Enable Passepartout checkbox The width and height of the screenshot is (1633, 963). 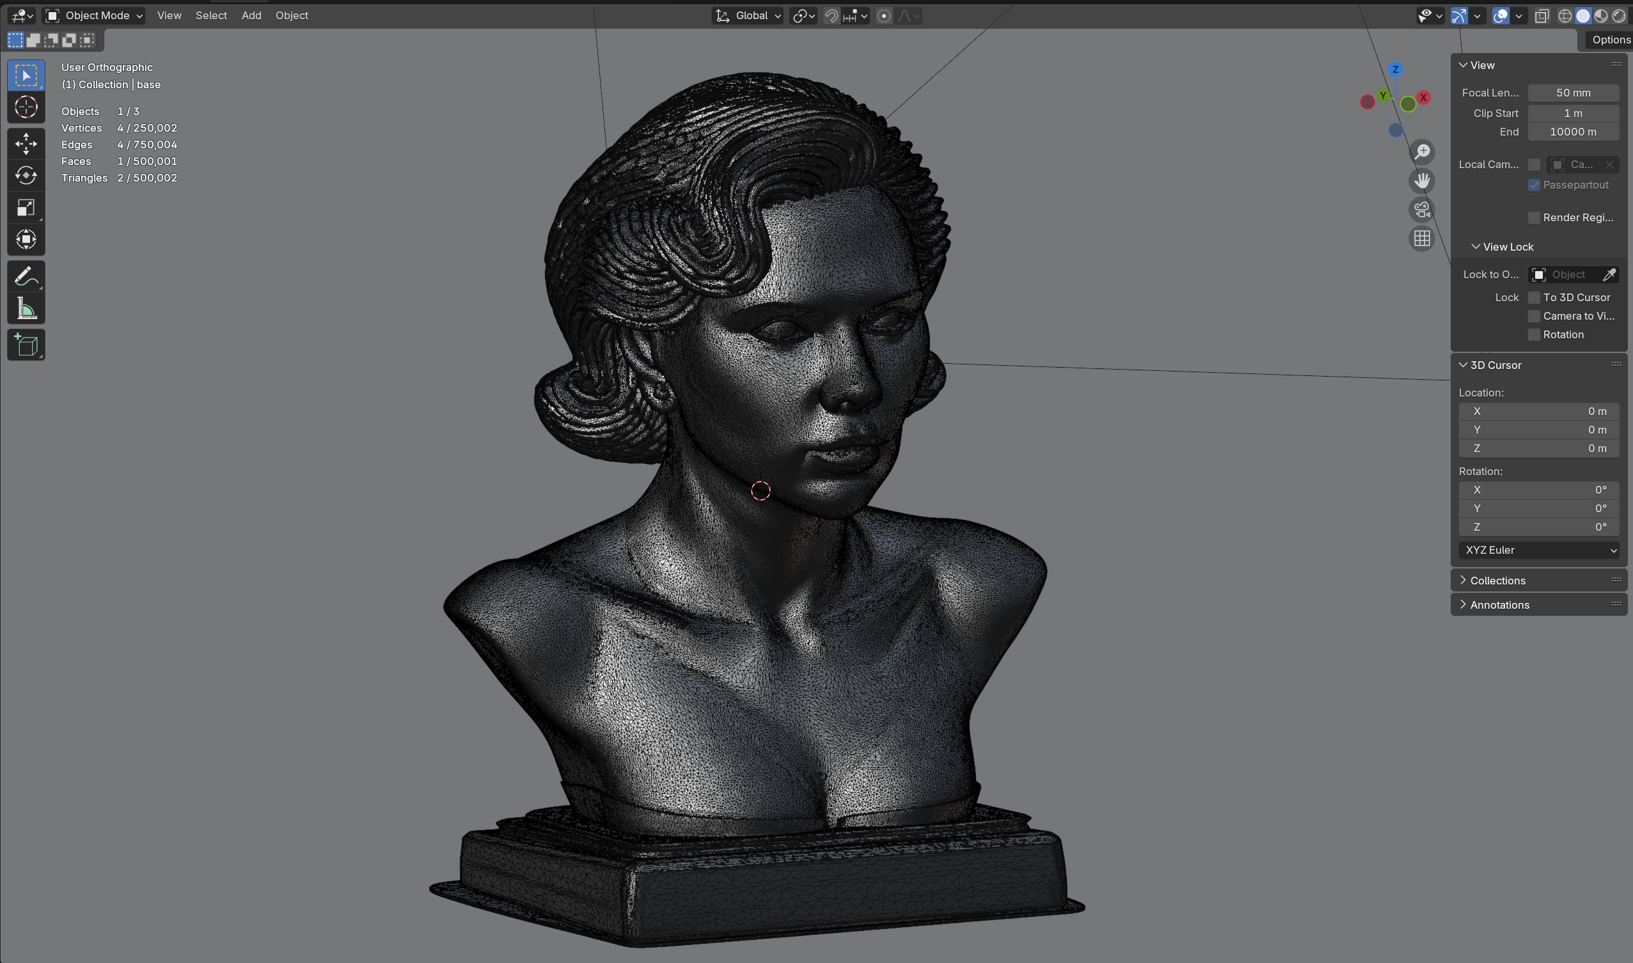tap(1534, 185)
